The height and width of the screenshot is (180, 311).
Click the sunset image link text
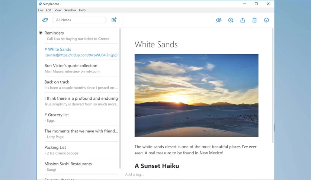coord(81,55)
